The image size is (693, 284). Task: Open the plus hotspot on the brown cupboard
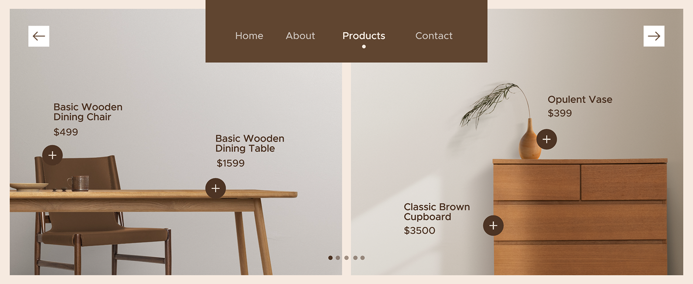(493, 225)
